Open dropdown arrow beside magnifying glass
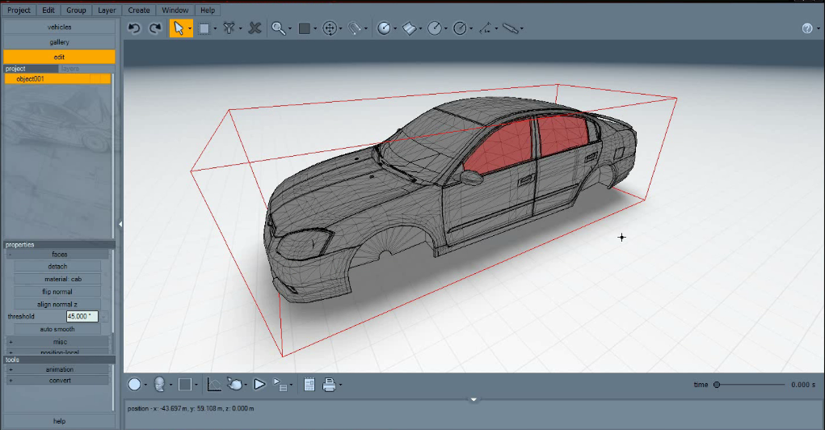Viewport: 825px width, 430px height. pyautogui.click(x=290, y=29)
